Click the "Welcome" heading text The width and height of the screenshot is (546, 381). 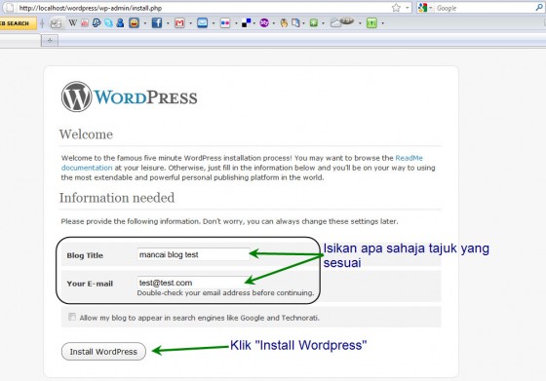(86, 134)
